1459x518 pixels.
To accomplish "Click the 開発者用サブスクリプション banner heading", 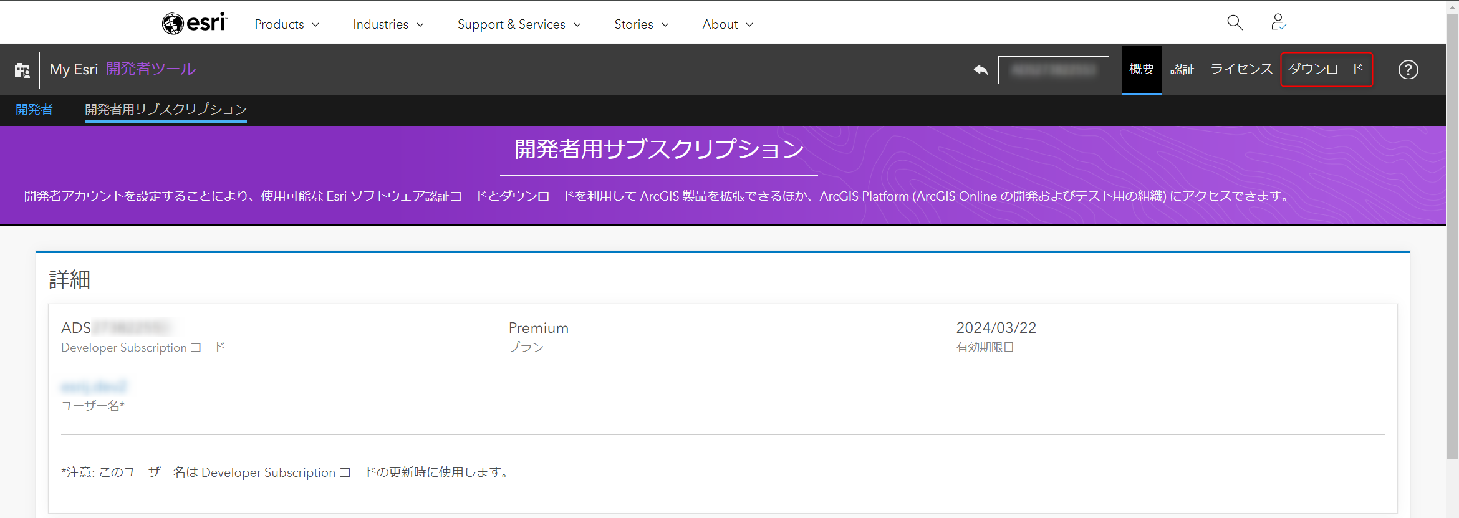I will pos(659,150).
